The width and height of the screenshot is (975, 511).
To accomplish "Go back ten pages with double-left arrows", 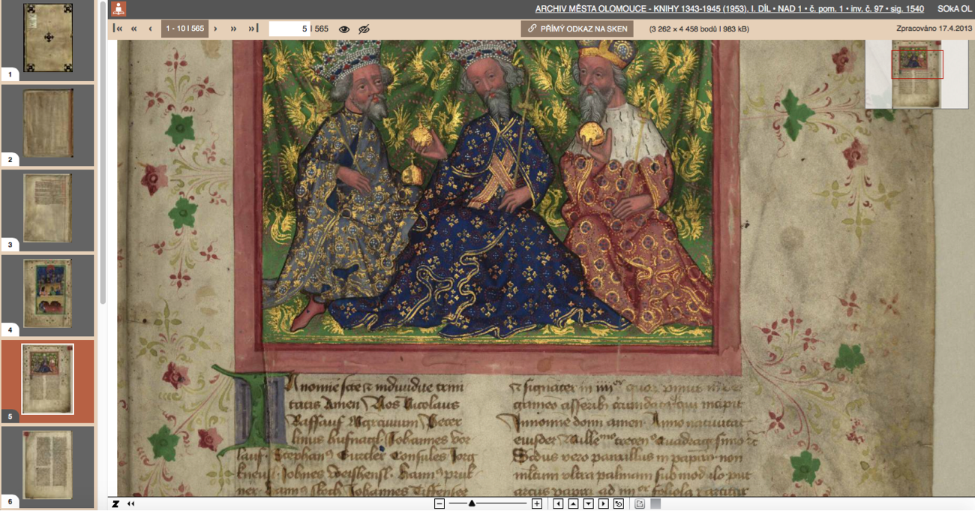I will pyautogui.click(x=134, y=29).
